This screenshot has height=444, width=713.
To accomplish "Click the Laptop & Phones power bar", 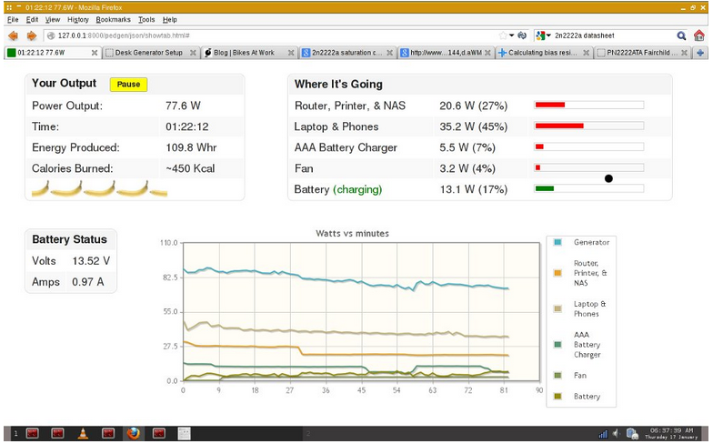I will pyautogui.click(x=588, y=126).
